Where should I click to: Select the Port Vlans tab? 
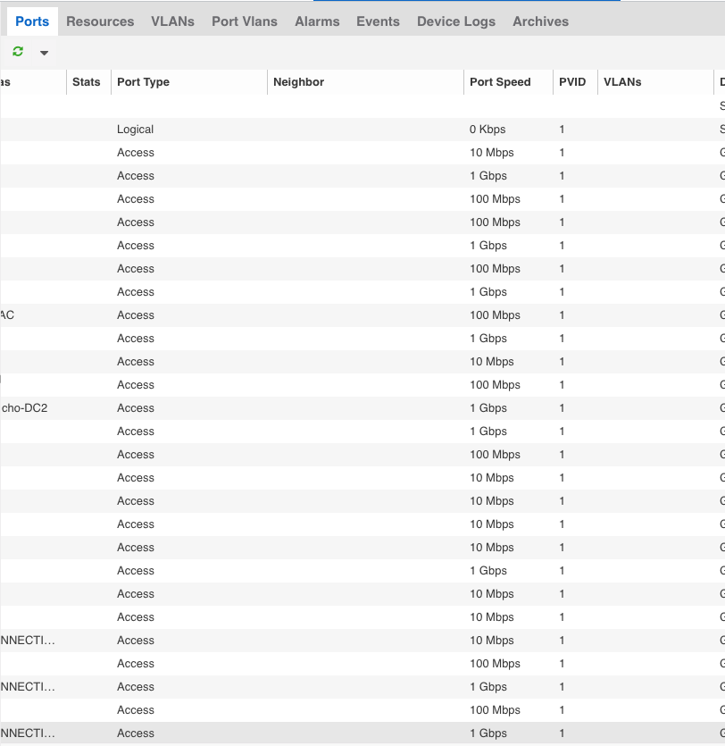coord(245,21)
